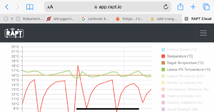Screen dimensions: 214x112
Task: Click the red peak at 18°C on chart
Action: 78,66
